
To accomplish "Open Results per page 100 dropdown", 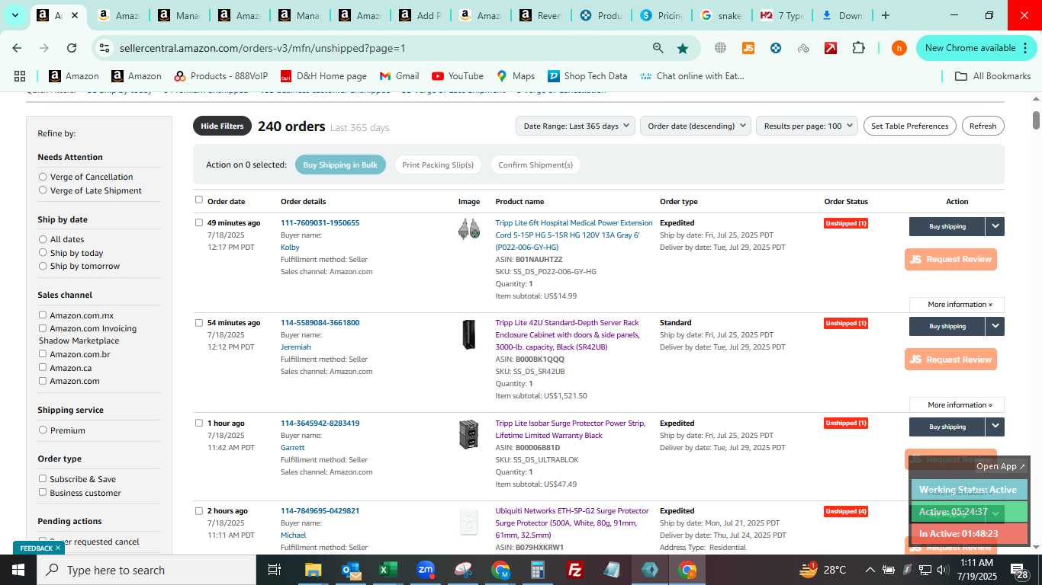I will point(807,126).
